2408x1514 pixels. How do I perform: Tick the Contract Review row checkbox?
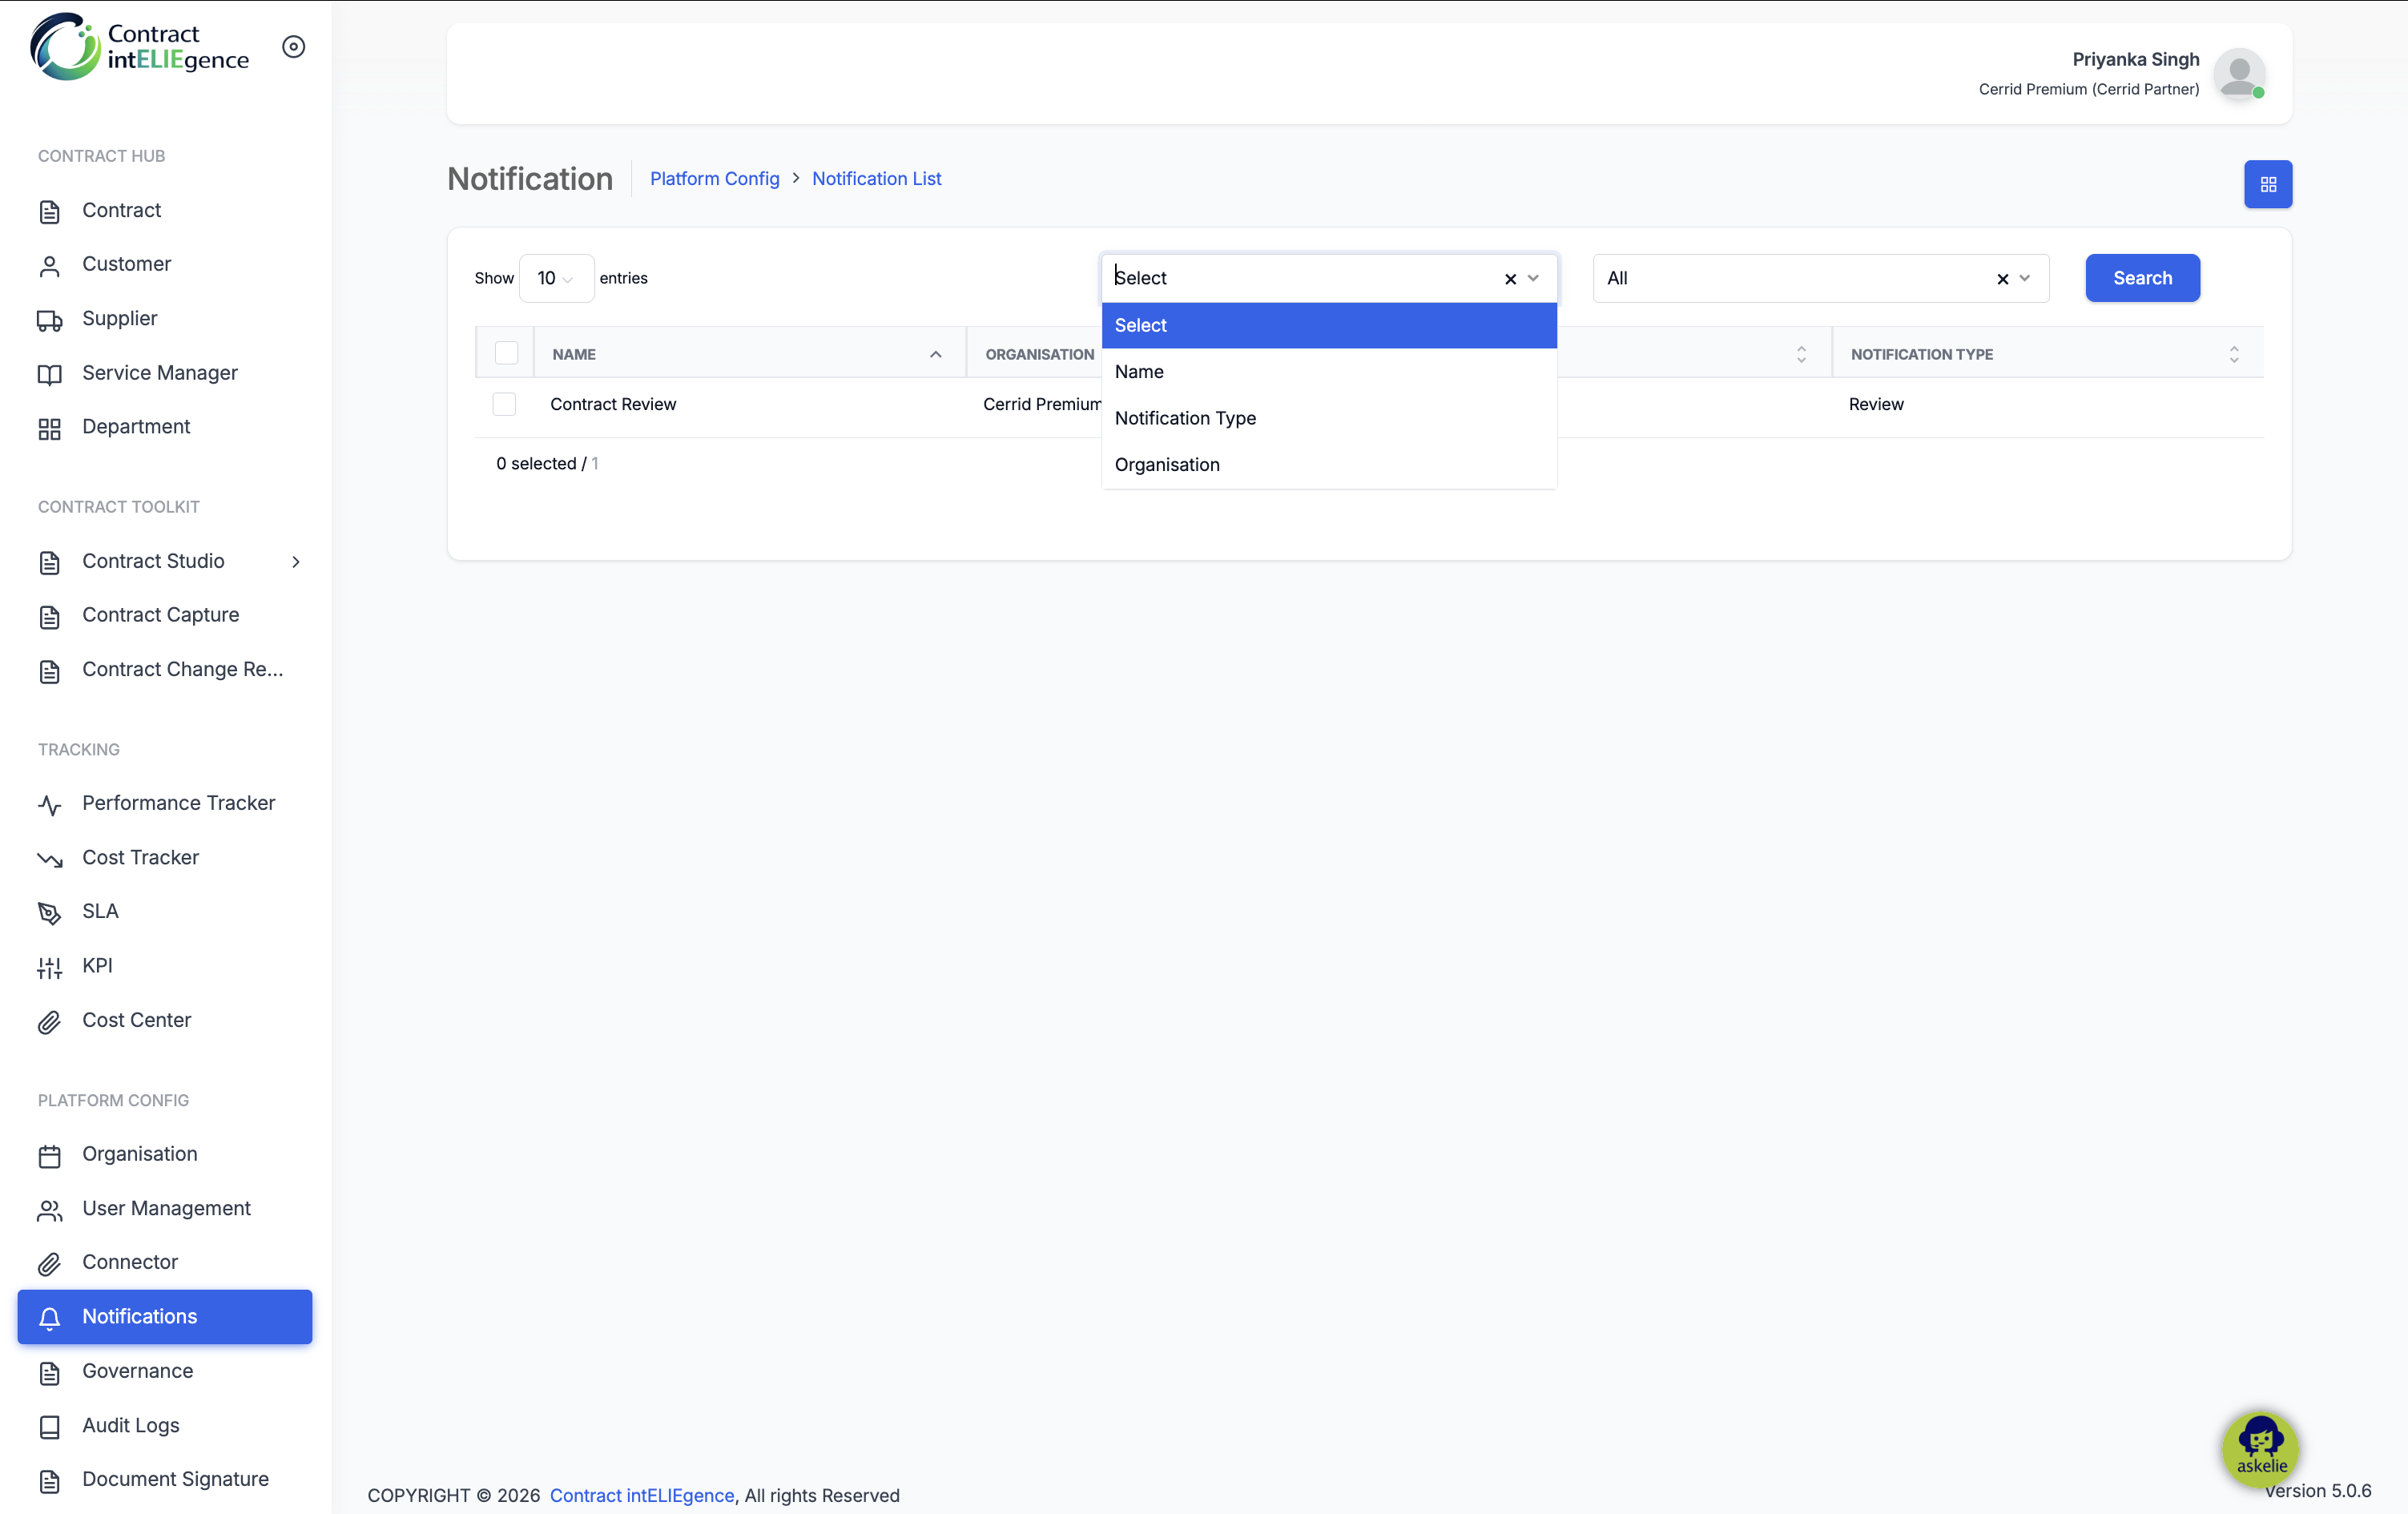coord(504,404)
